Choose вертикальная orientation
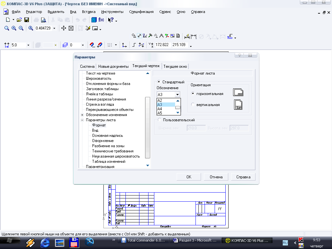Image resolution: width=332 pixels, height=249 pixels. click(x=193, y=104)
